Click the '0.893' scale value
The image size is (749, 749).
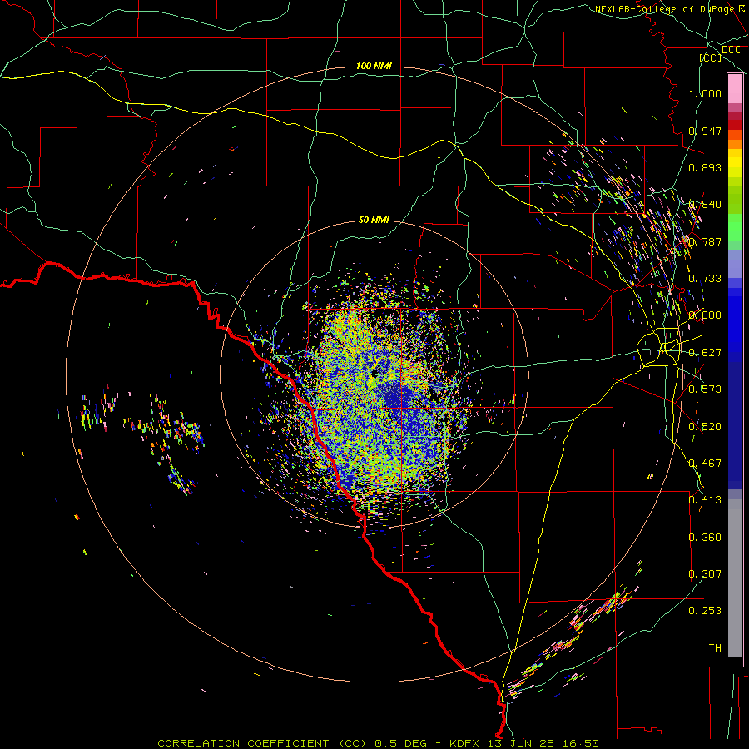705,167
